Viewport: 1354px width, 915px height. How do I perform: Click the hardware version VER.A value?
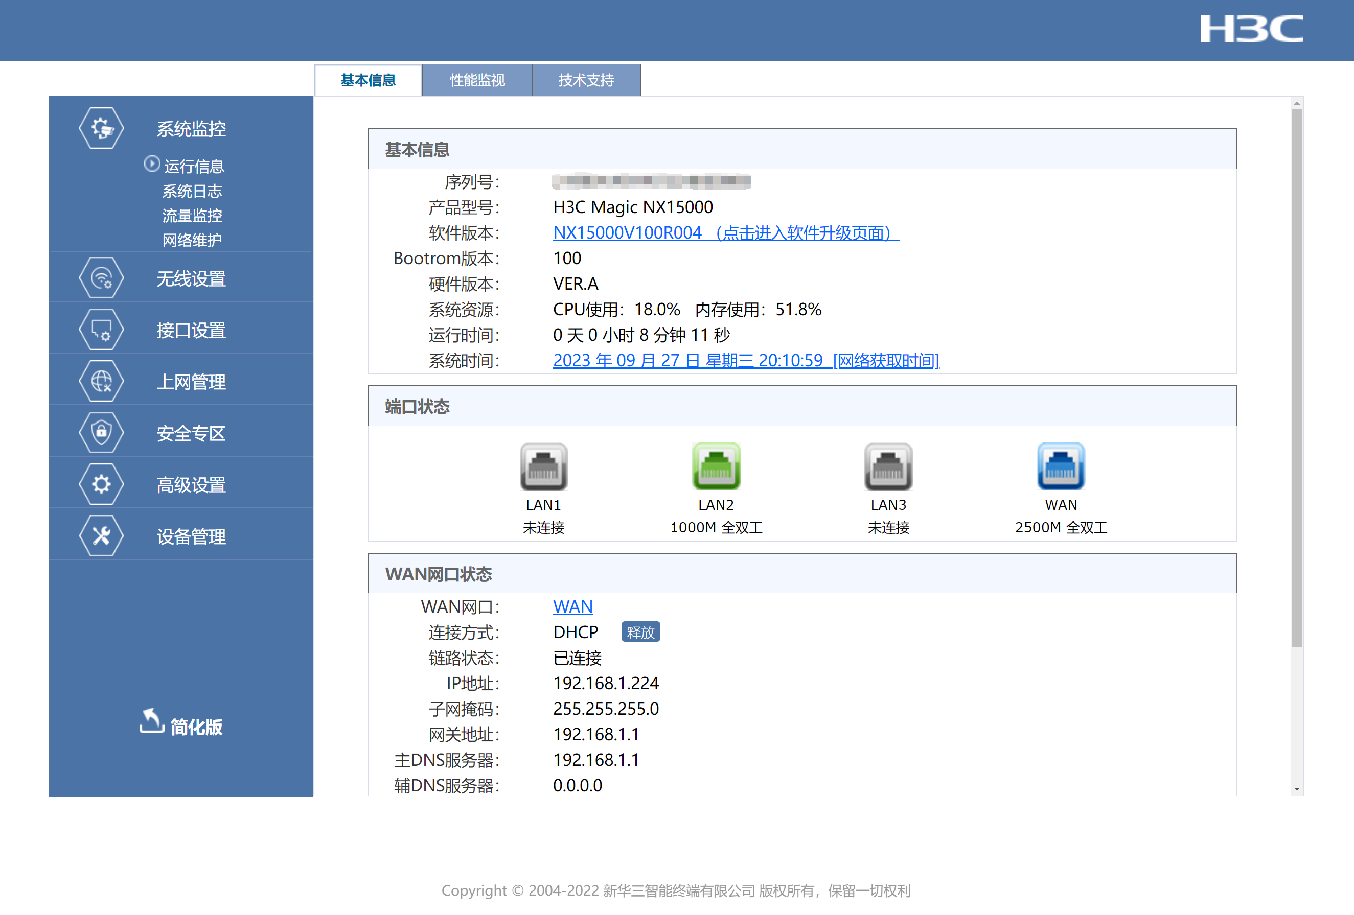tap(576, 284)
